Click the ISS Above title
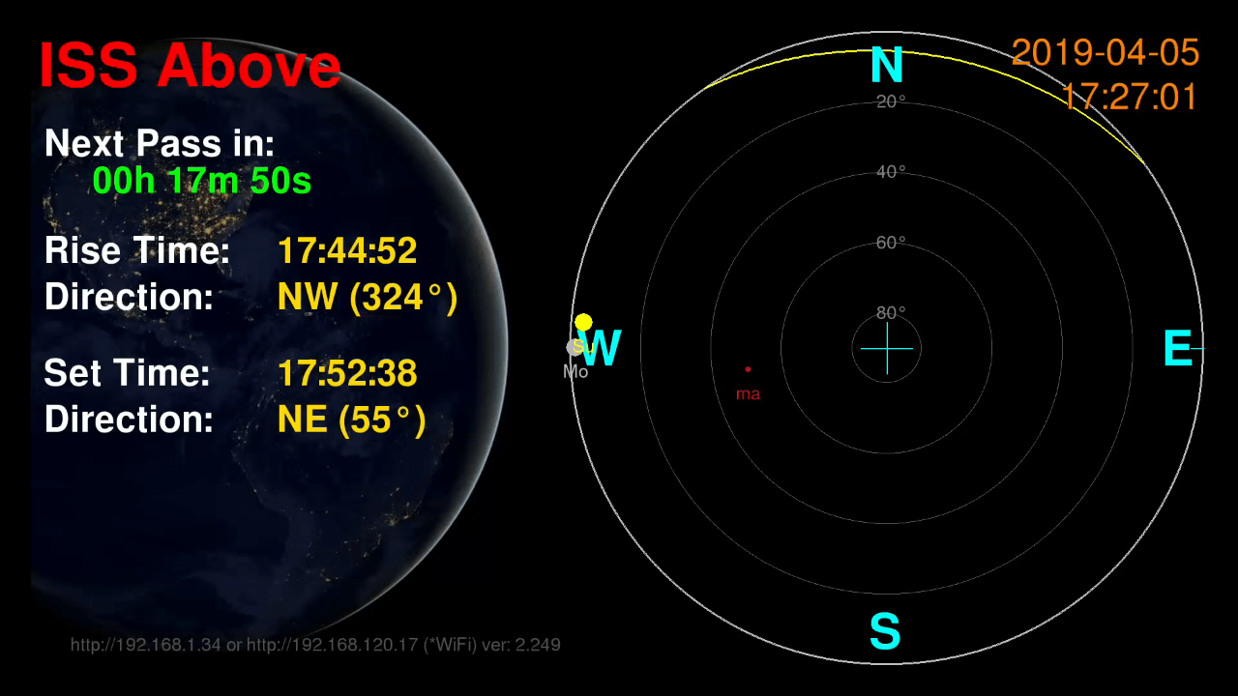The image size is (1238, 696). click(x=190, y=66)
